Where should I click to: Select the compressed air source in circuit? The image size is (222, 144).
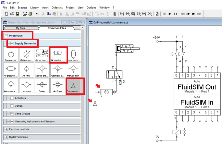coord(95,104)
